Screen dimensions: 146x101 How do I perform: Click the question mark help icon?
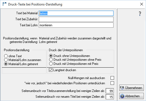click(140, 14)
